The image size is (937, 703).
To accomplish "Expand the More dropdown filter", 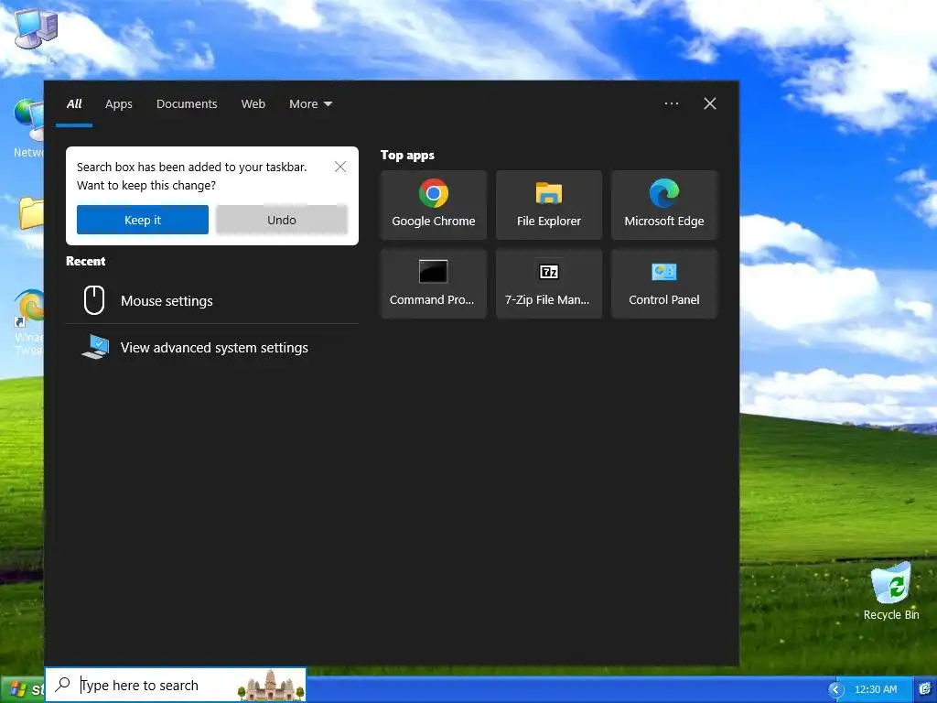I will pyautogui.click(x=310, y=104).
